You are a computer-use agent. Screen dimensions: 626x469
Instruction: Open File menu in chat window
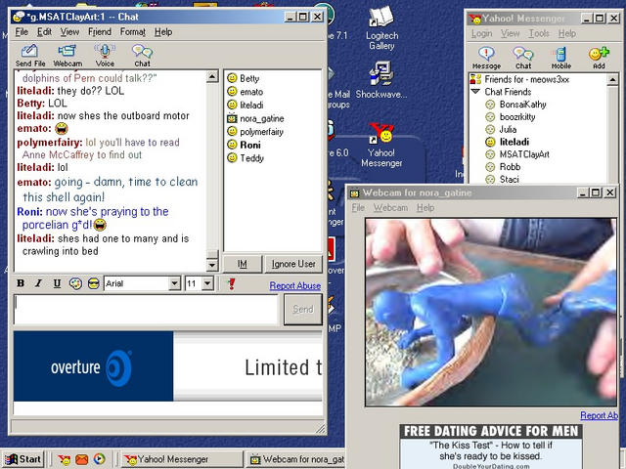(x=22, y=32)
